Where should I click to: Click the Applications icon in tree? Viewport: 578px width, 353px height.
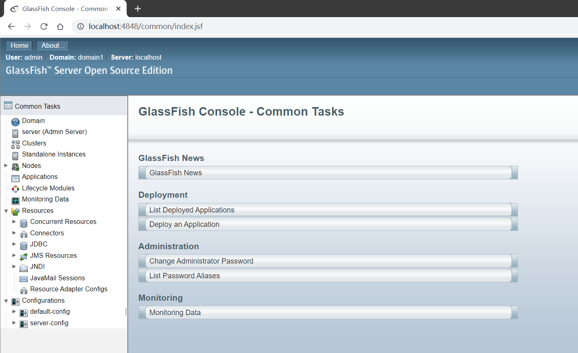coord(16,177)
